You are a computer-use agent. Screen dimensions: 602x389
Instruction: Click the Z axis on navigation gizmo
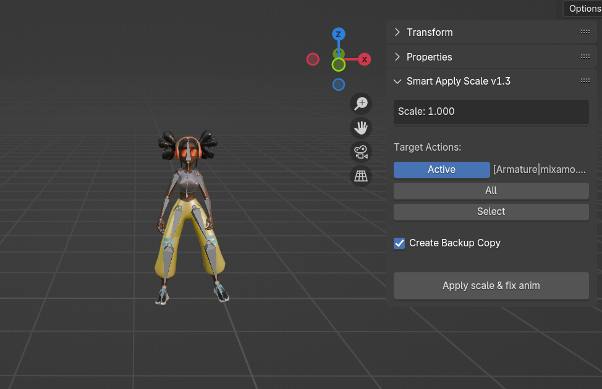click(x=338, y=34)
